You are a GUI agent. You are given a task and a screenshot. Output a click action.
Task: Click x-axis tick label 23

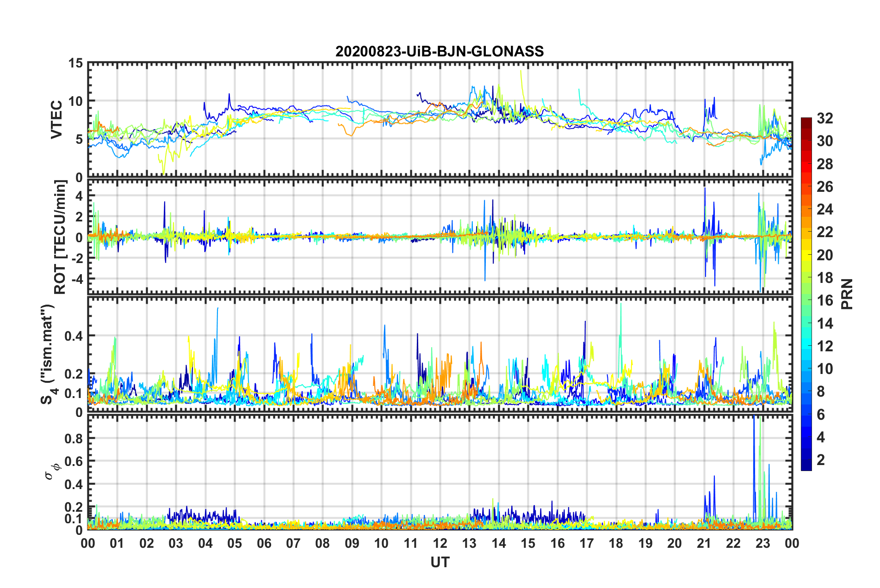coord(763,543)
